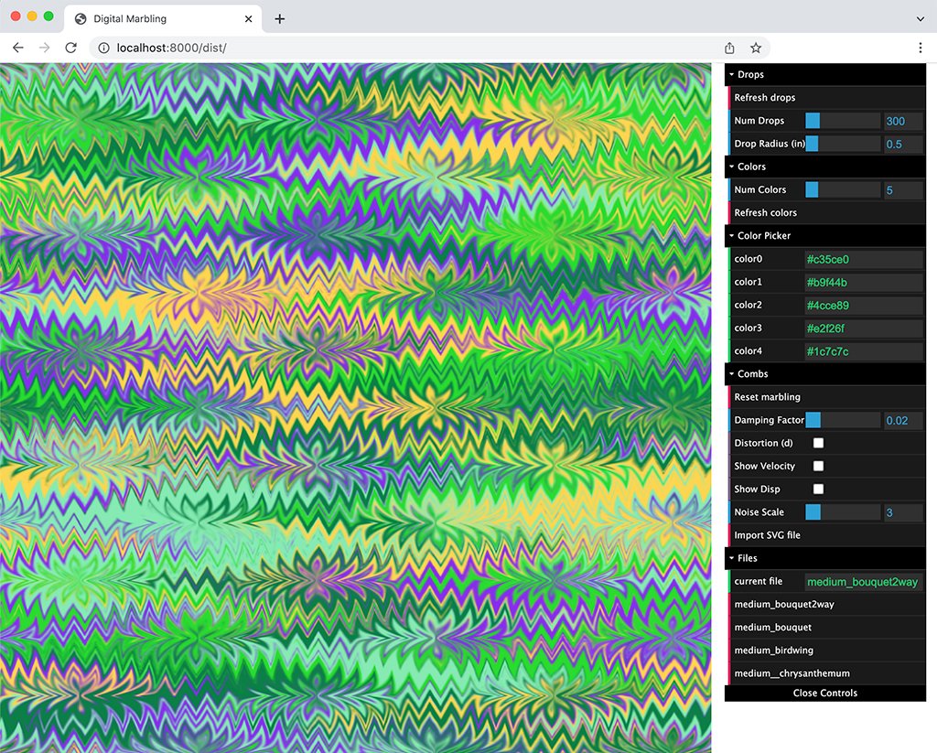Go back using the browser back arrow
The height and width of the screenshot is (753, 937).
18,48
